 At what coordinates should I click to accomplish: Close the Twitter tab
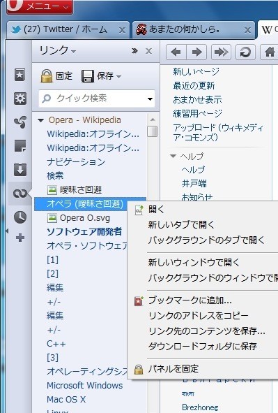coord(122,30)
